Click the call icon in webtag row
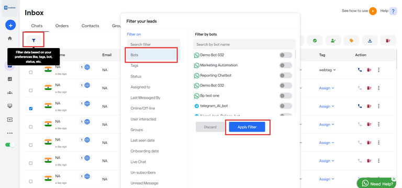This screenshot has width=402, height=188. coord(360,70)
